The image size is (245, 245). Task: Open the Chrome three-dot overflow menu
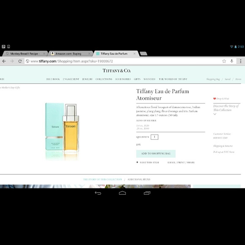point(241,61)
